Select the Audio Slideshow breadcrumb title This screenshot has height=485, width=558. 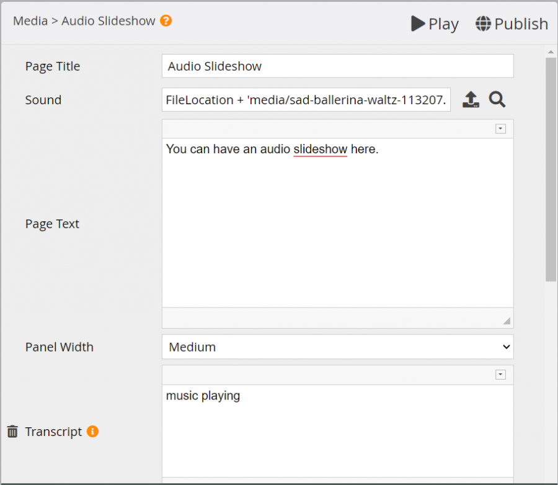108,20
